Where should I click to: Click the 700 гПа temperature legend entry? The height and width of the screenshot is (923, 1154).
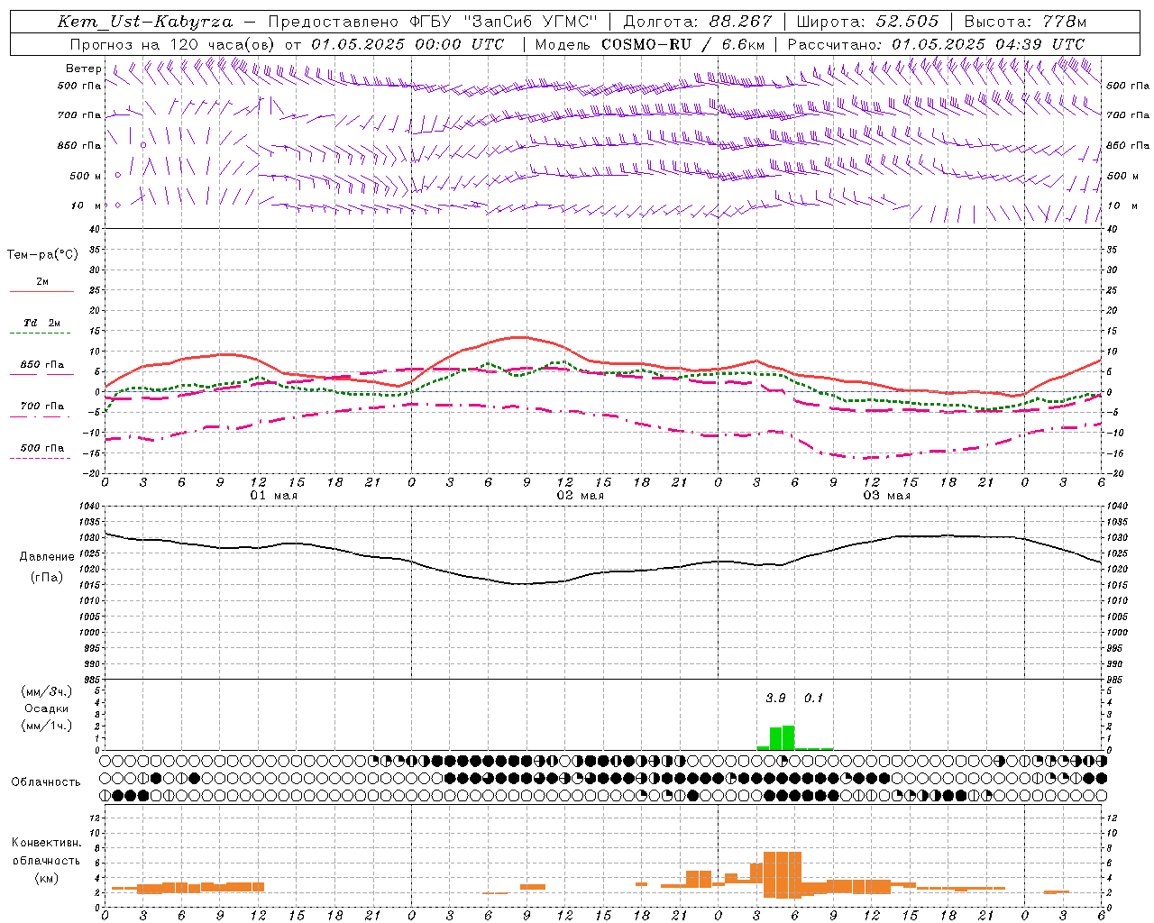point(42,407)
